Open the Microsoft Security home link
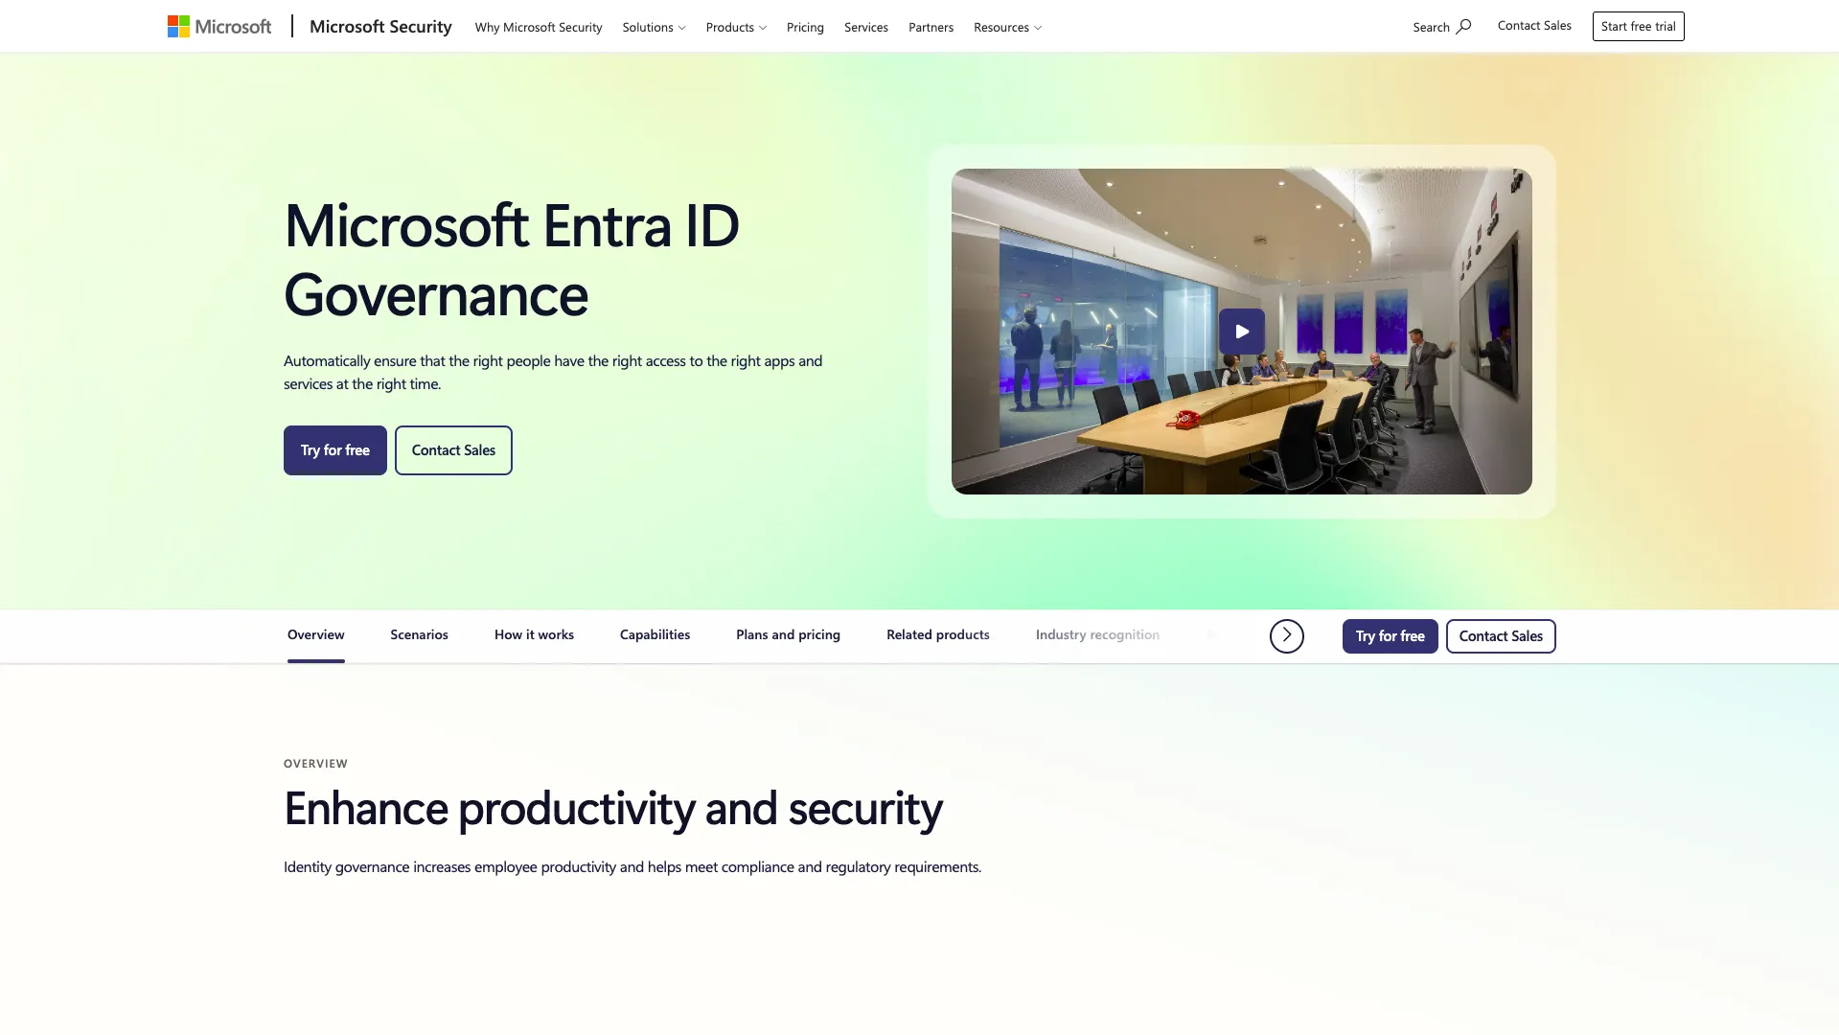 [x=380, y=27]
